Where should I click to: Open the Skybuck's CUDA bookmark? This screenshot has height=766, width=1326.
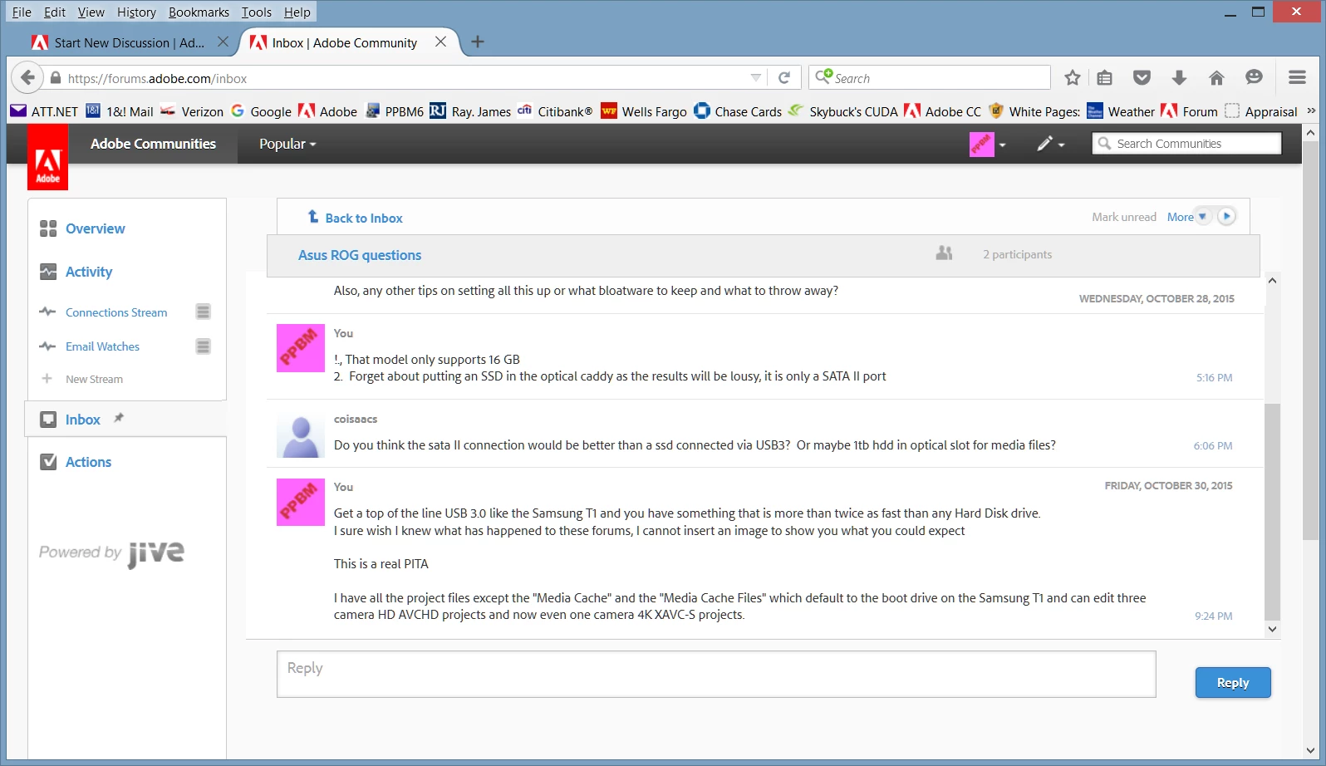pos(843,111)
